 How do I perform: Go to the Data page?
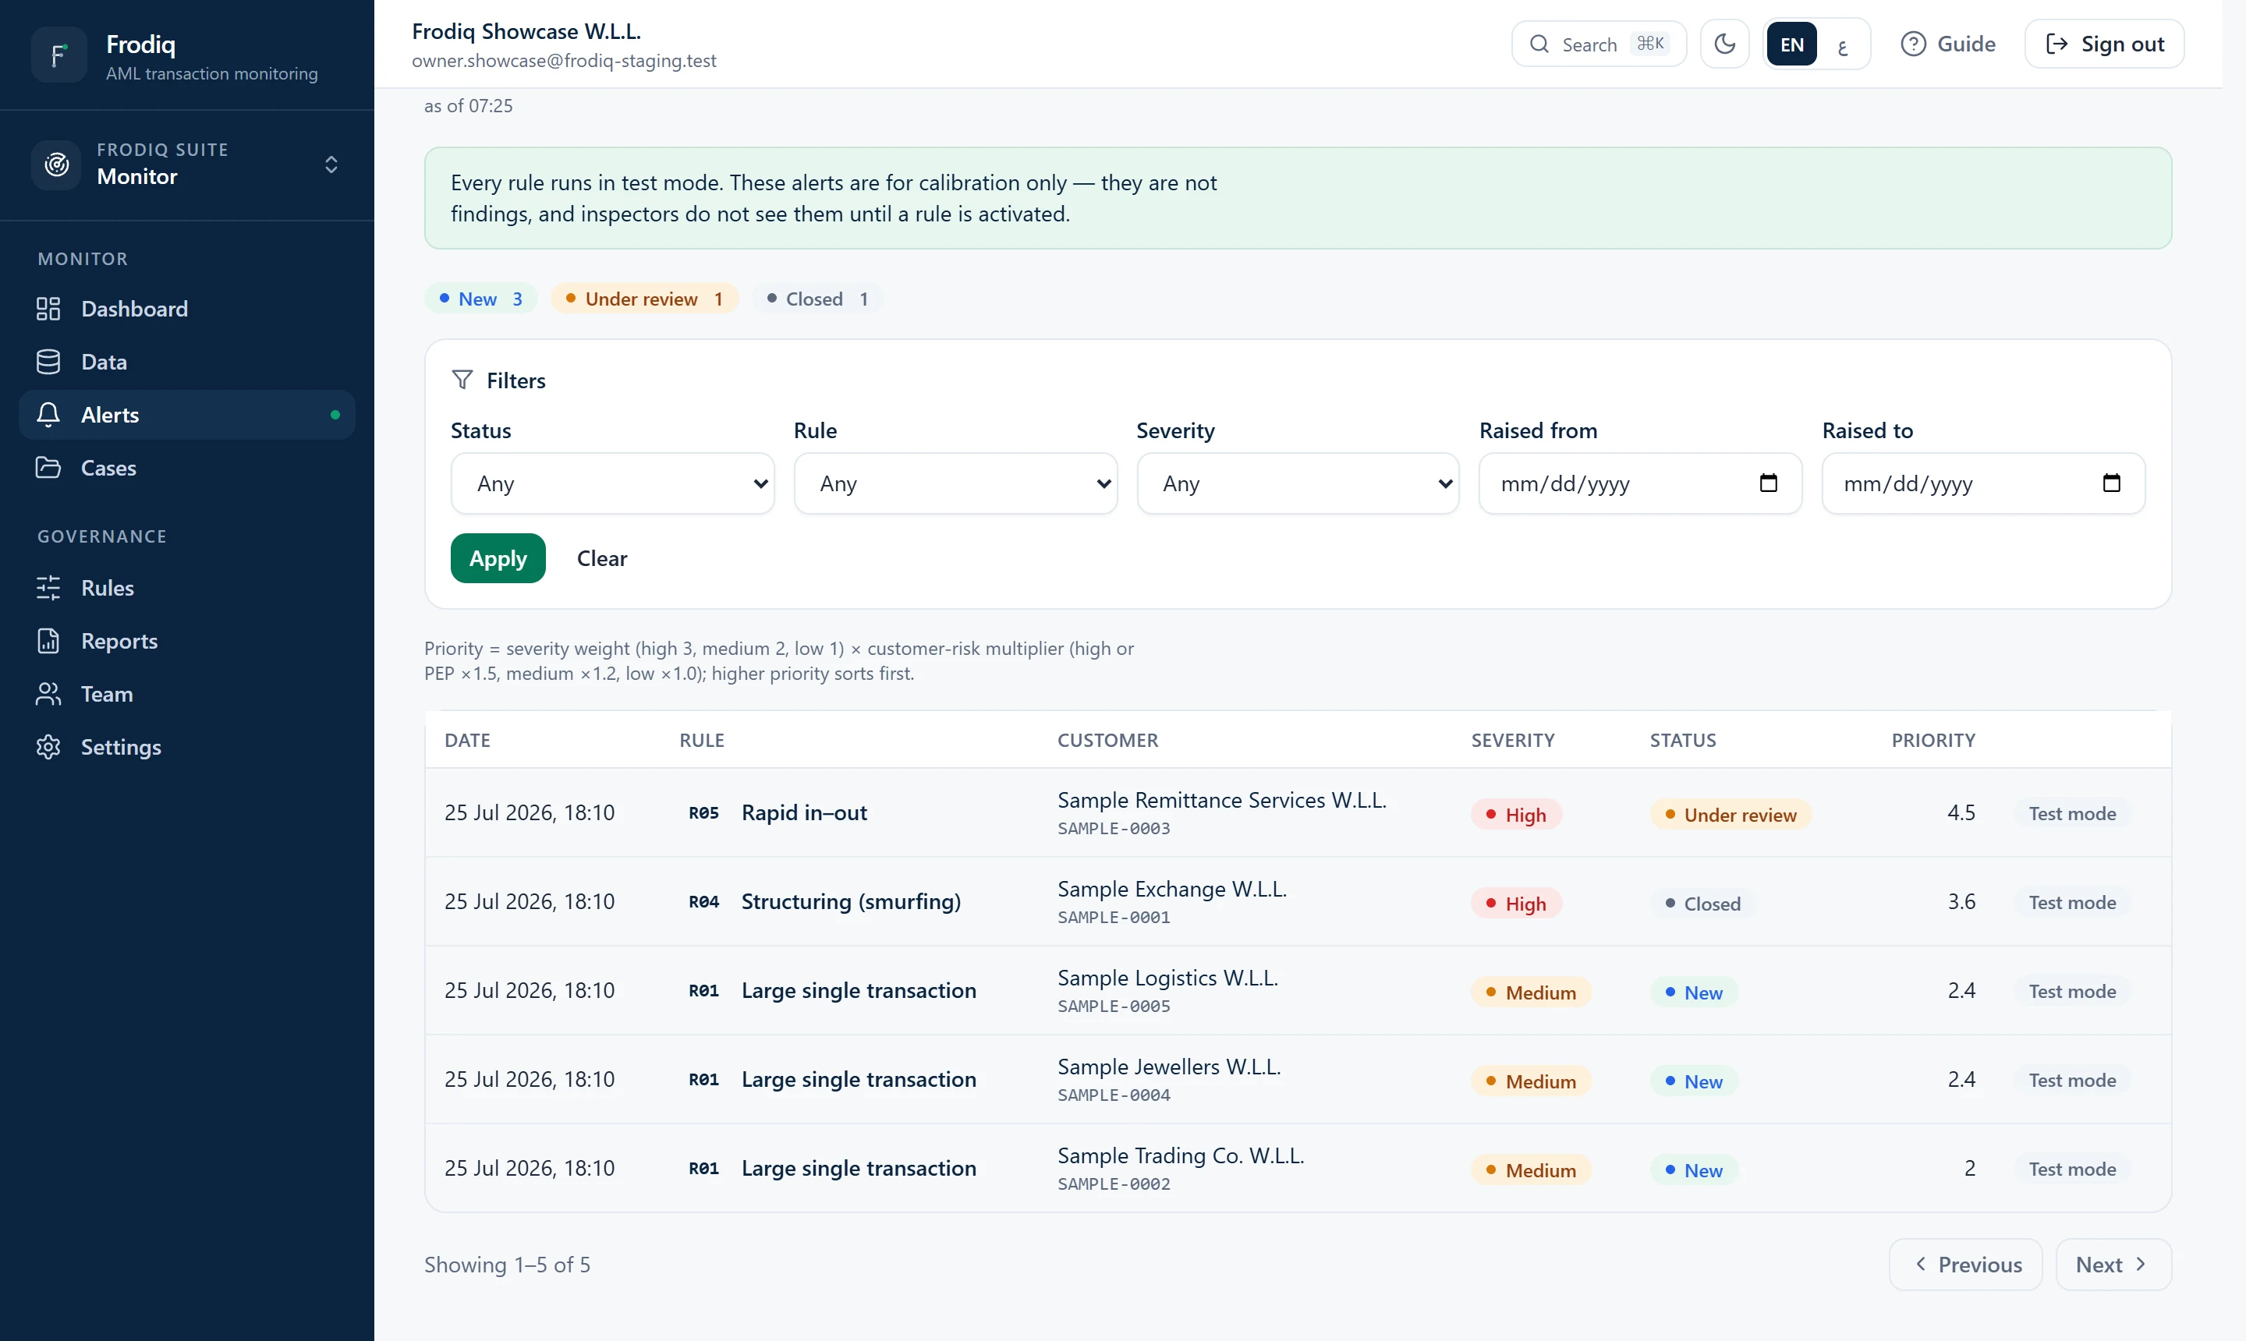[187, 363]
